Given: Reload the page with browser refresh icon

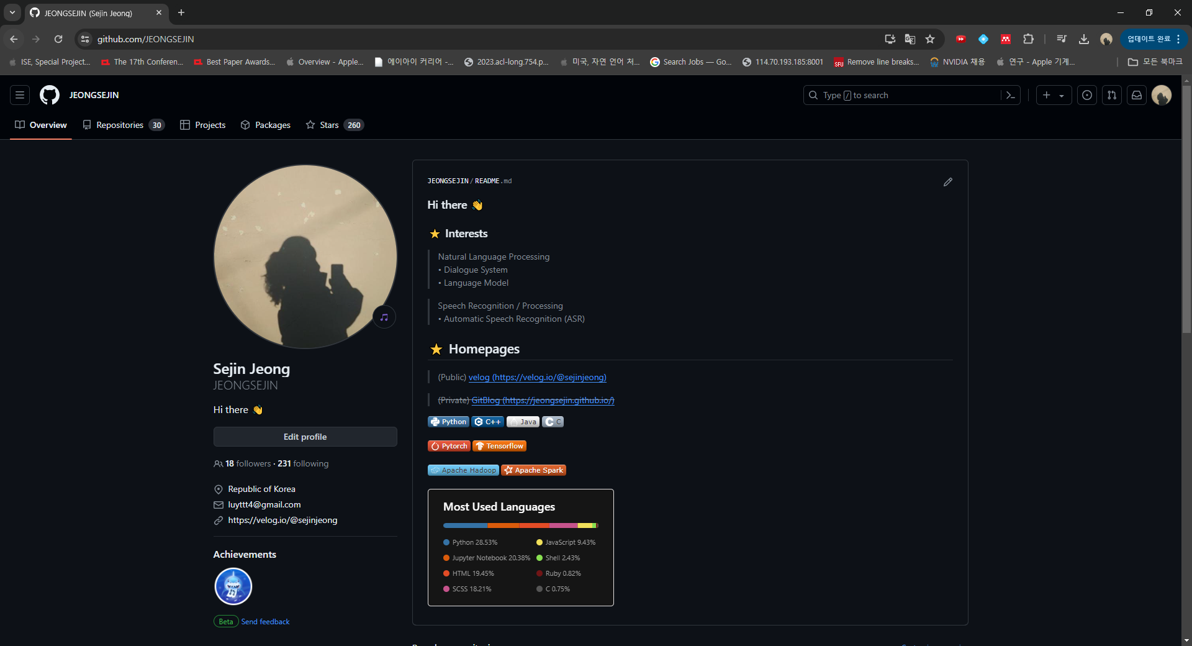Looking at the screenshot, I should click(x=58, y=39).
